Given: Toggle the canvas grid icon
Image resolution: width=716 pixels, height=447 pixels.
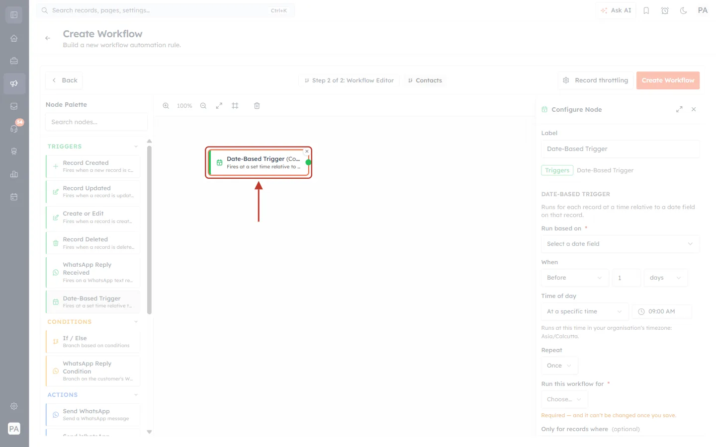Looking at the screenshot, I should point(235,106).
